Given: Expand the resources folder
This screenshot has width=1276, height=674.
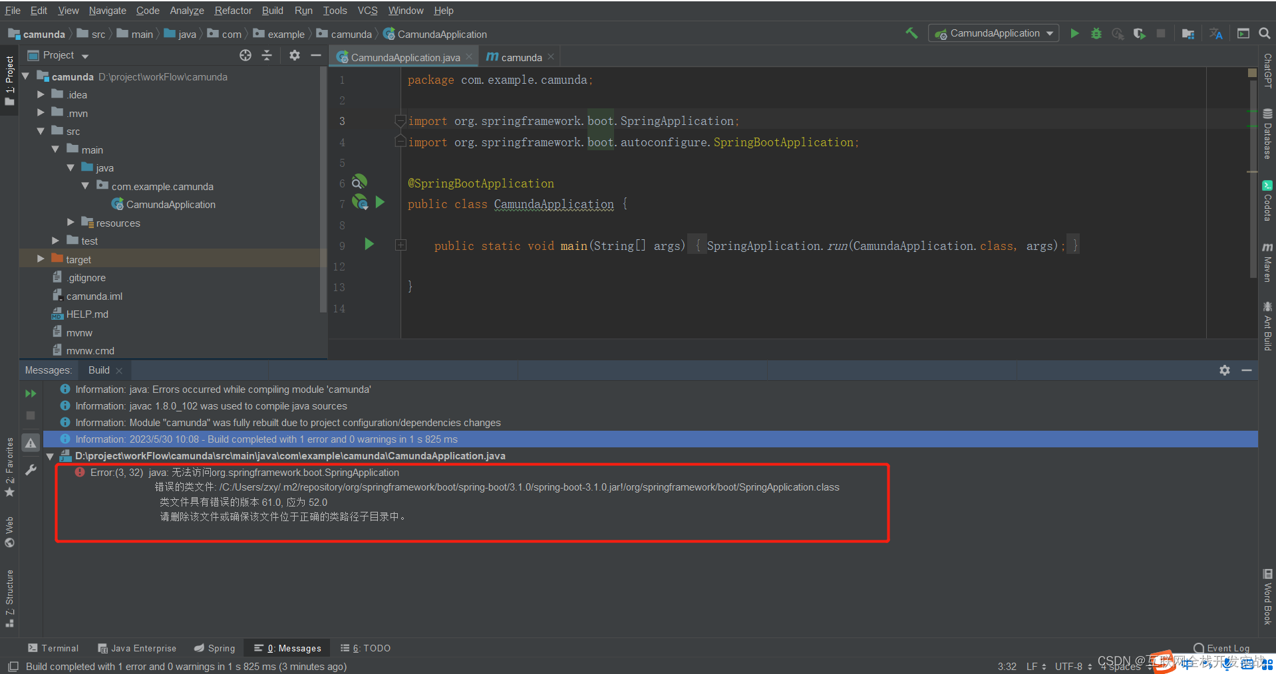Looking at the screenshot, I should pos(71,223).
